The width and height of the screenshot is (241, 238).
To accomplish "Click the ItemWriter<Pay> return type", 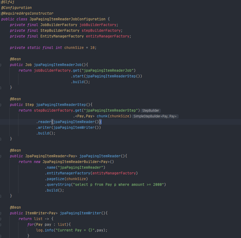I will 41,213.
